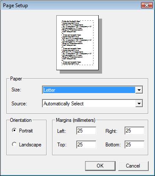Click the Bottom margin input field
Viewport: 155px width, 176px height.
(x=134, y=144)
